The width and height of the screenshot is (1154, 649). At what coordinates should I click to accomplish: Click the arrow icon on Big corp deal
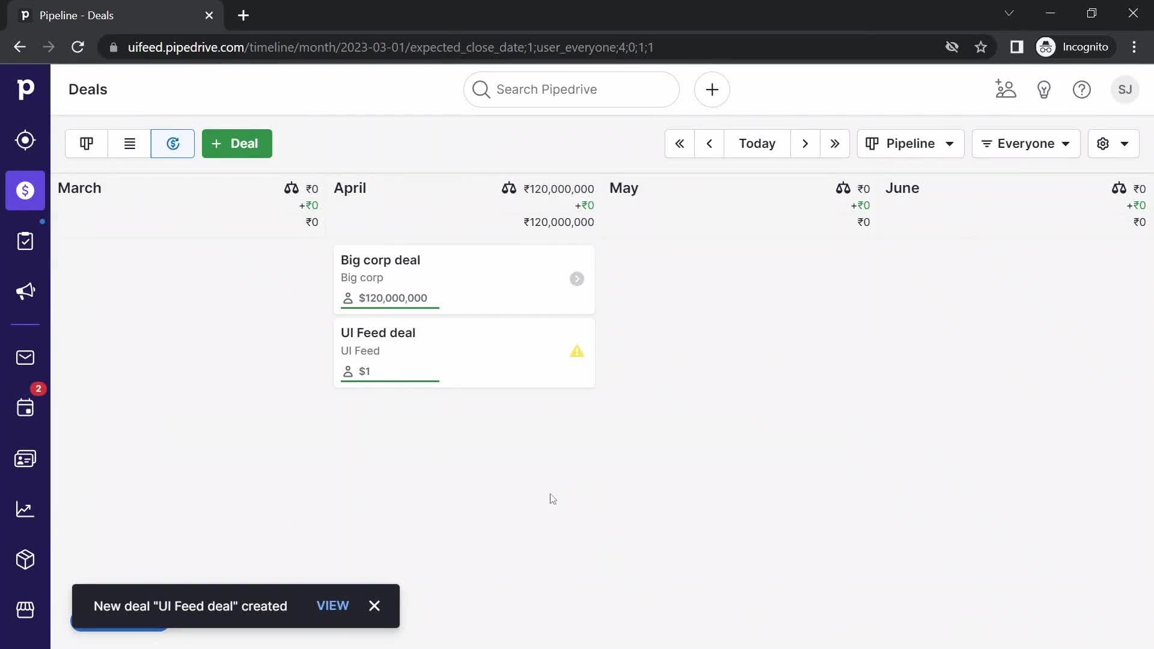coord(578,278)
